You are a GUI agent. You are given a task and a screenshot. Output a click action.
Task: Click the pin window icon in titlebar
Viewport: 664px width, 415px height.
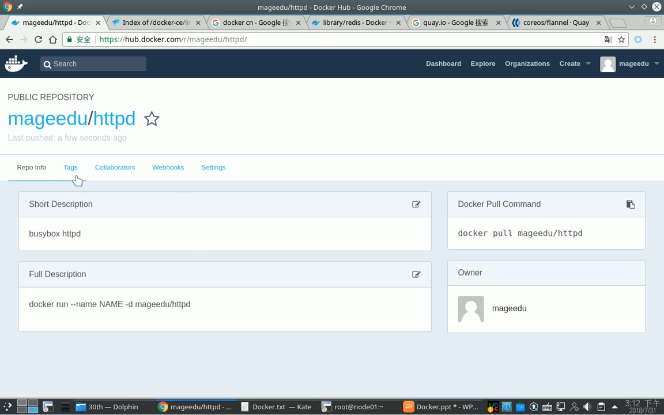point(20,7)
